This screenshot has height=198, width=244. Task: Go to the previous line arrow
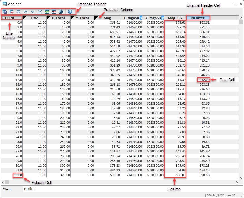(x=26, y=11)
